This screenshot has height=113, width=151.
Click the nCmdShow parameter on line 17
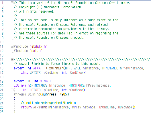click(x=76, y=73)
